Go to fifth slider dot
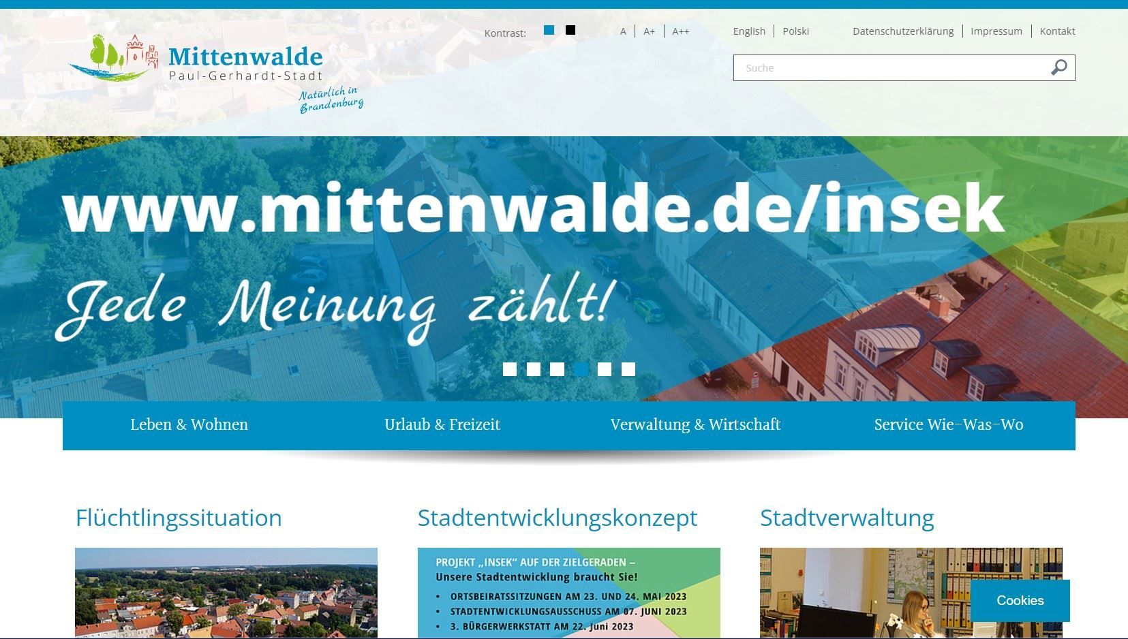The width and height of the screenshot is (1128, 639). pos(605,369)
